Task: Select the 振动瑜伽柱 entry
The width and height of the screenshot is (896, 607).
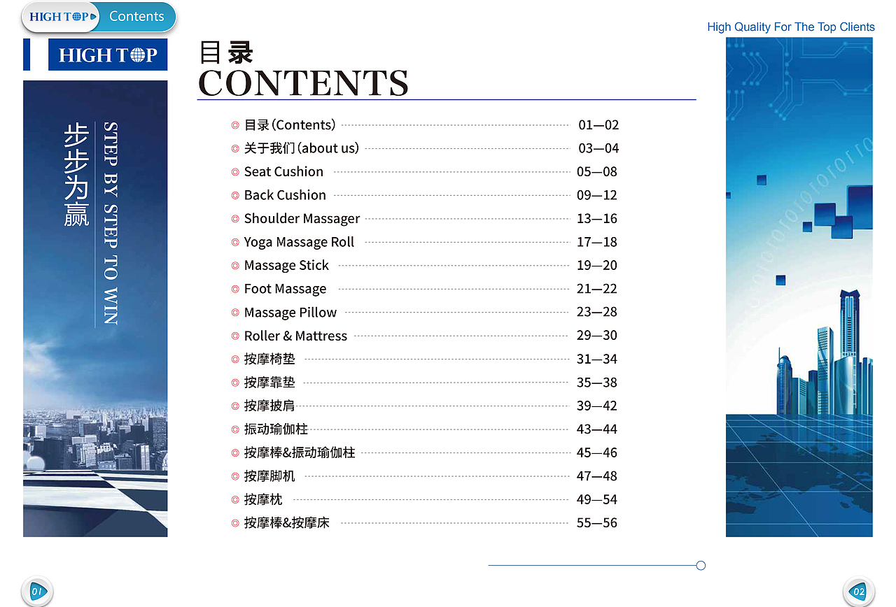Action: tap(276, 429)
